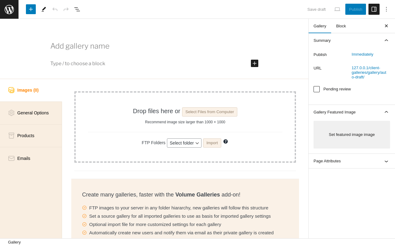Switch to the Block tab
The image size is (395, 246).
[x=341, y=26]
